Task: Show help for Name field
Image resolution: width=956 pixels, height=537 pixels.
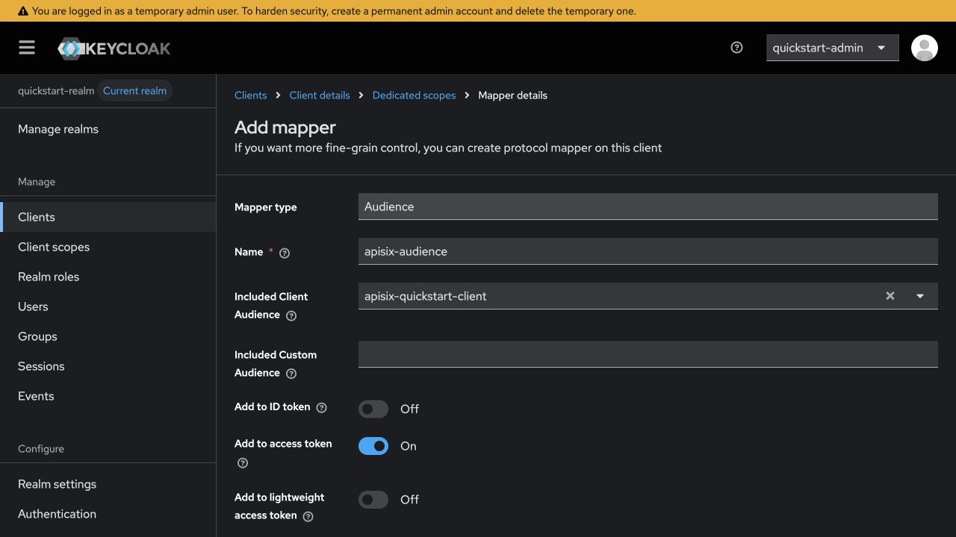Action: click(285, 253)
